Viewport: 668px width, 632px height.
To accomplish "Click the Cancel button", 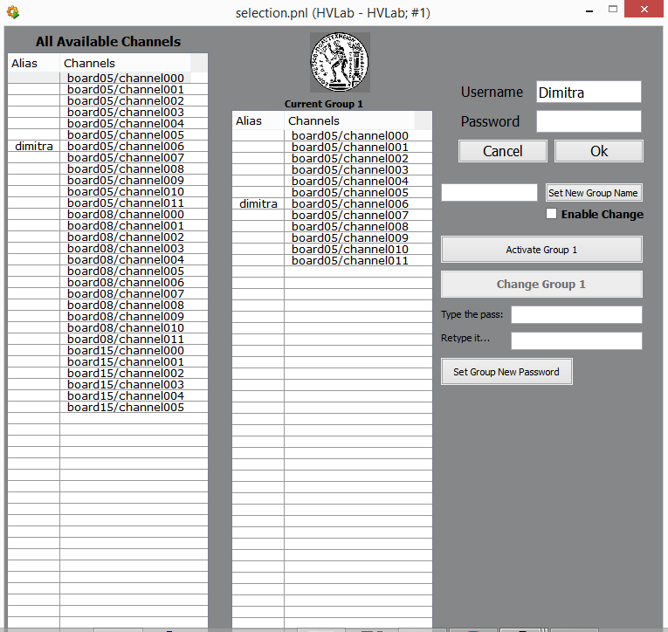I will click(502, 151).
